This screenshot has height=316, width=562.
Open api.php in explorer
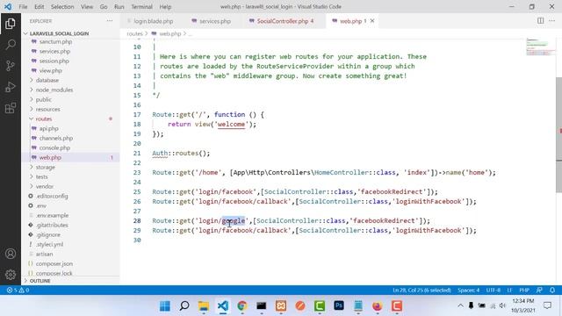49,129
